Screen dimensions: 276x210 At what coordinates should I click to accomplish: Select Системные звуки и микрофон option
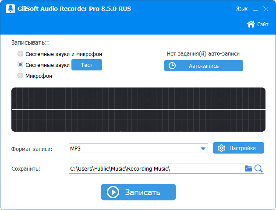click(x=20, y=54)
